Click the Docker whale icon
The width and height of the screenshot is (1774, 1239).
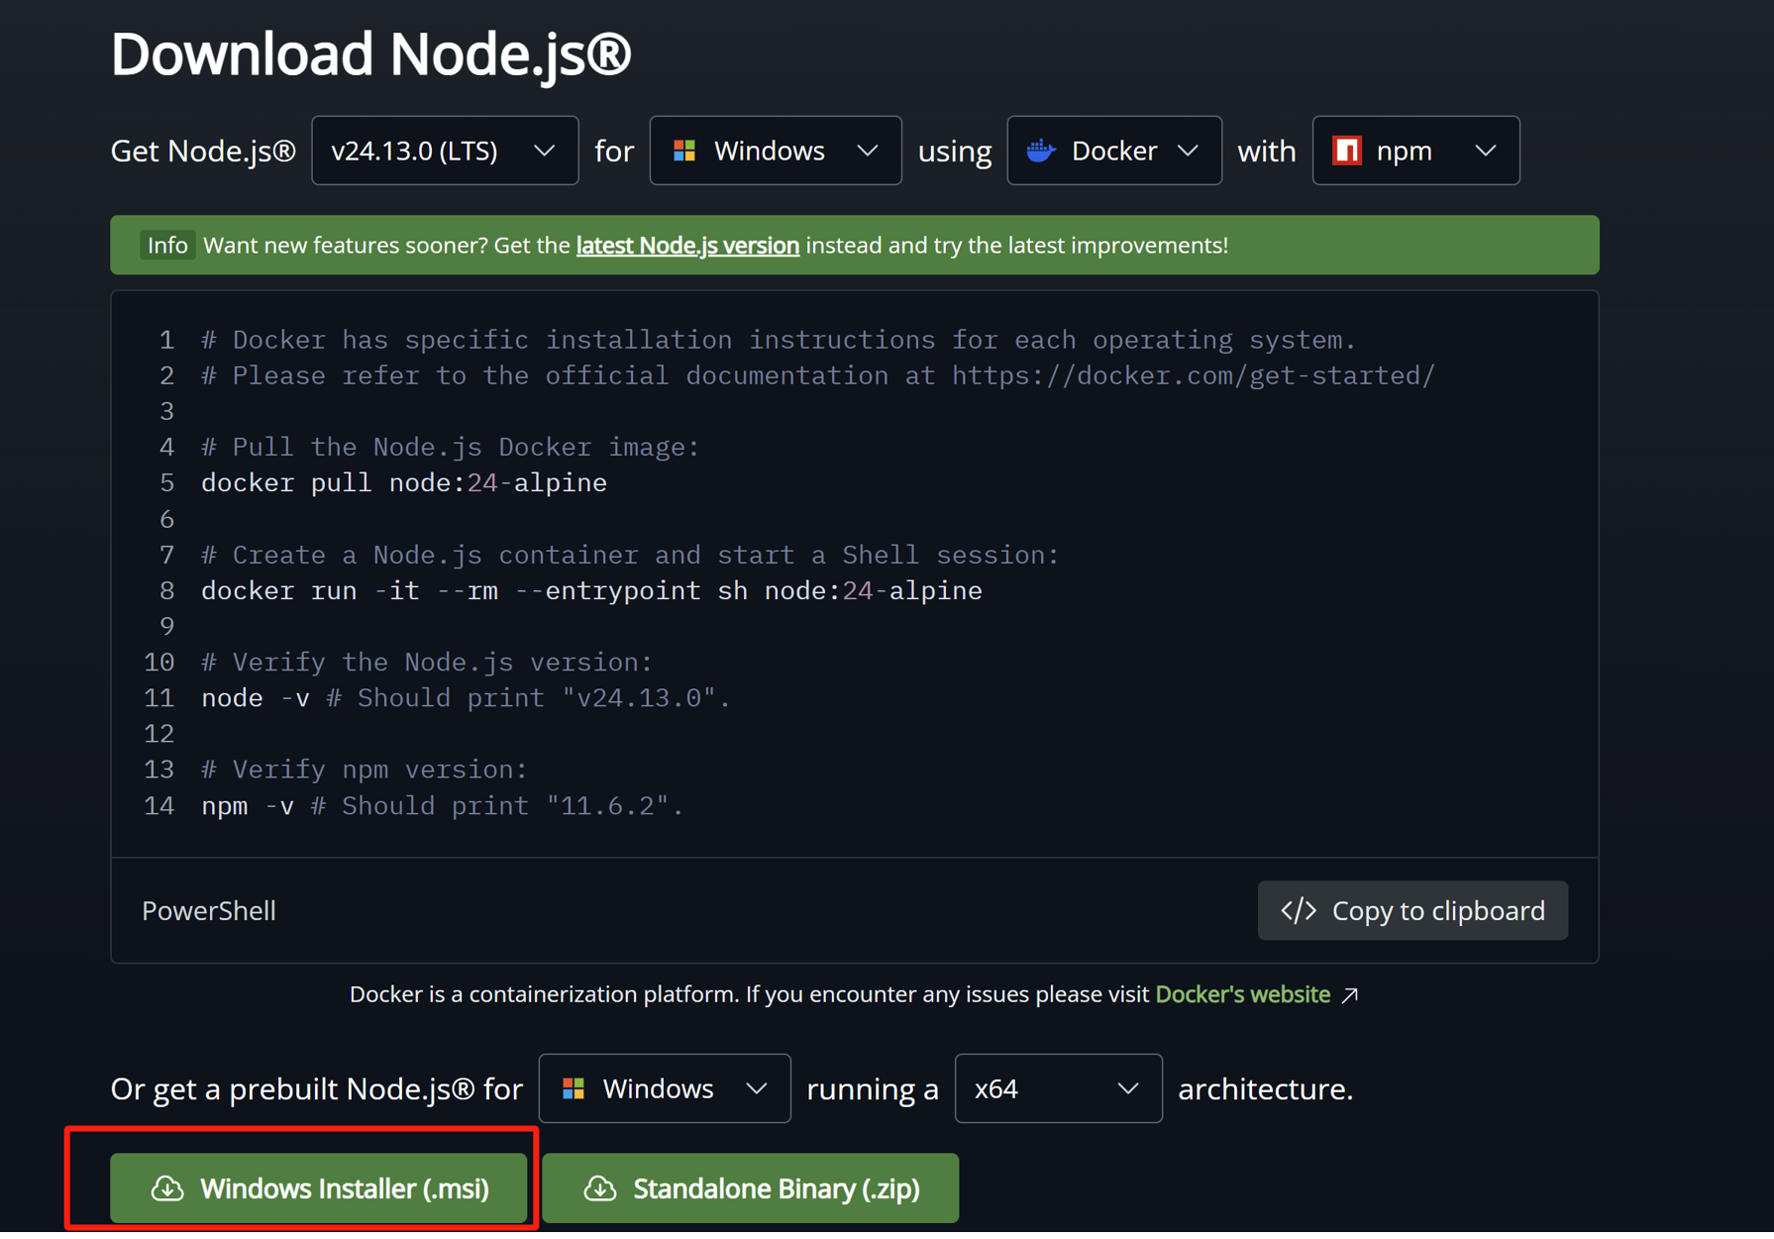coord(1041,151)
